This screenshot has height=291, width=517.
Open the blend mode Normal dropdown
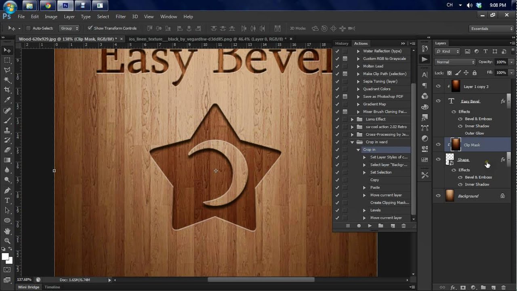point(456,62)
